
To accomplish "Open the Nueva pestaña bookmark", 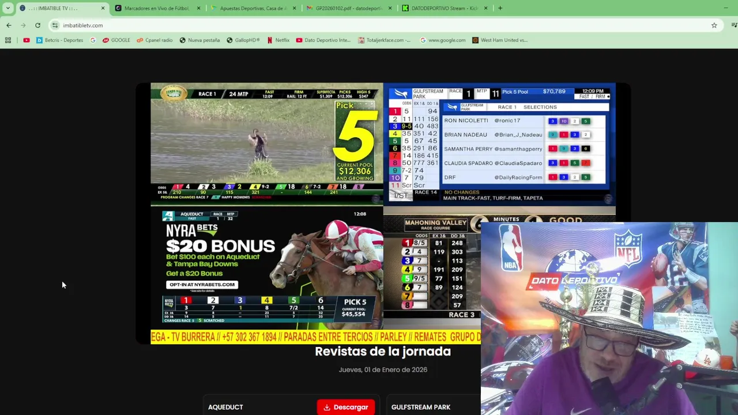I will pyautogui.click(x=199, y=40).
